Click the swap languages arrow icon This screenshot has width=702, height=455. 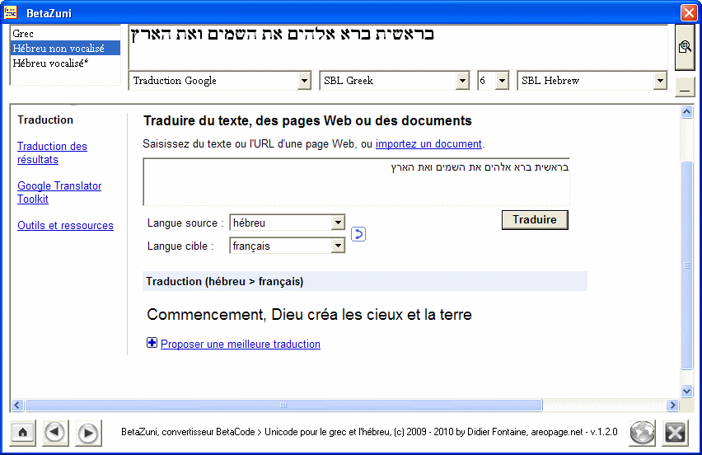(x=358, y=234)
